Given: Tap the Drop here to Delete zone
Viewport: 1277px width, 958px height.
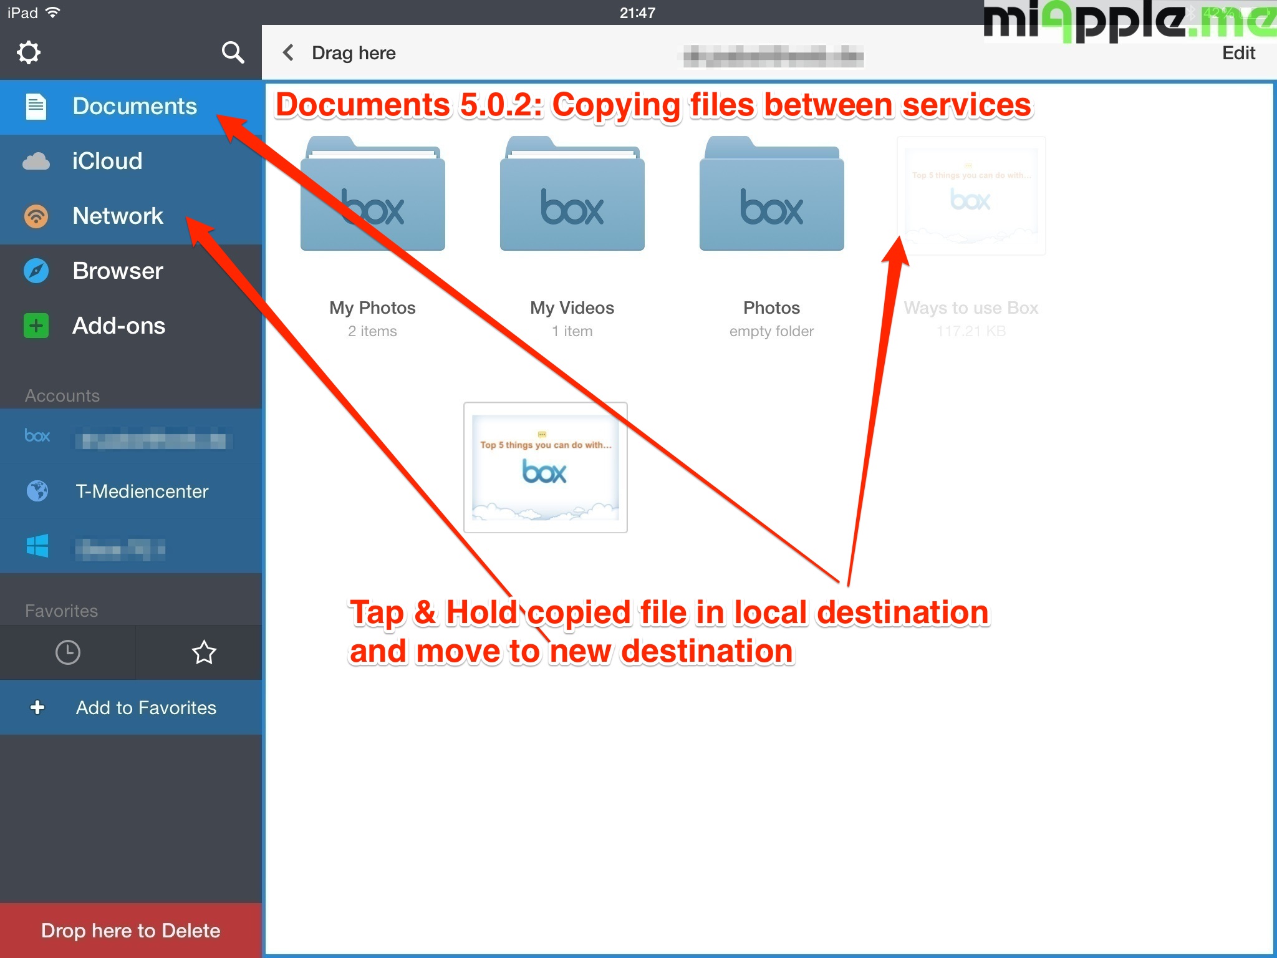Looking at the screenshot, I should (131, 931).
